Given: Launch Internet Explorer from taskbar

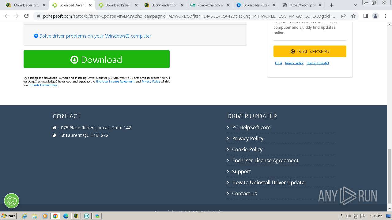Looking at the screenshot, I should 24,216.
